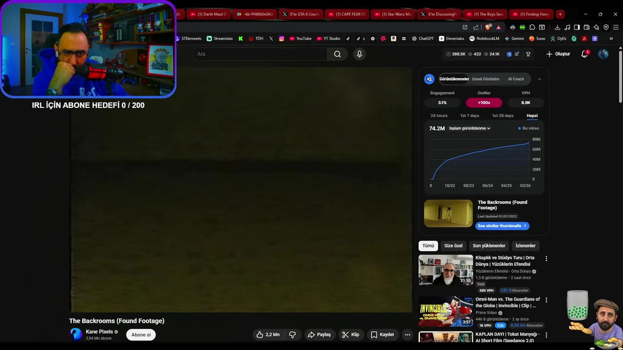Open the notifications bell
The image size is (623, 350).
[x=585, y=54]
